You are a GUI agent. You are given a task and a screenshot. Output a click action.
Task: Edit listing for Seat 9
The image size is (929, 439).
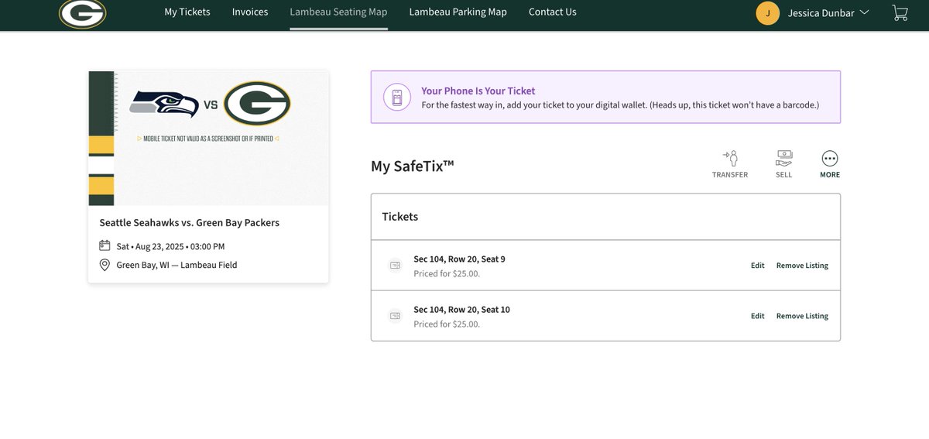click(x=758, y=266)
